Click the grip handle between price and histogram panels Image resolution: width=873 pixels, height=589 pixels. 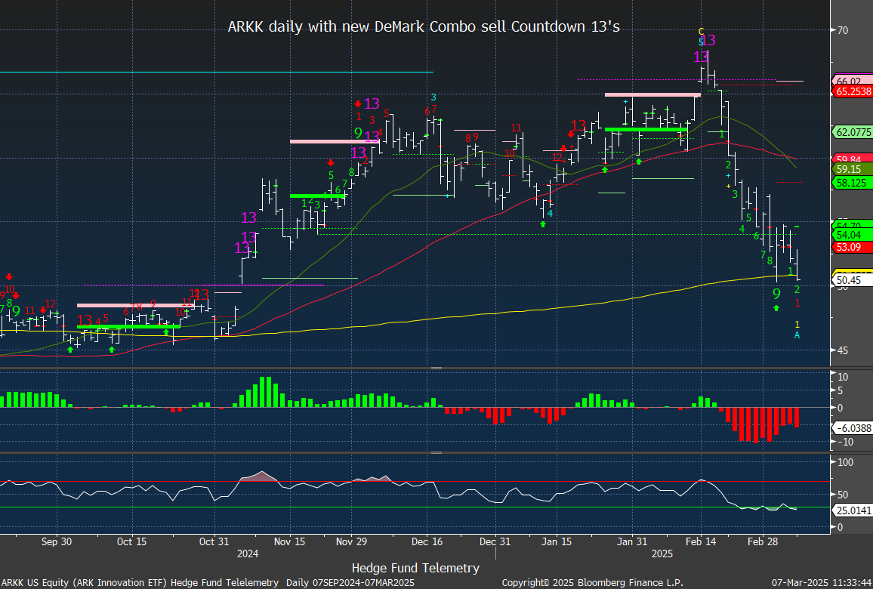[x=436, y=368]
